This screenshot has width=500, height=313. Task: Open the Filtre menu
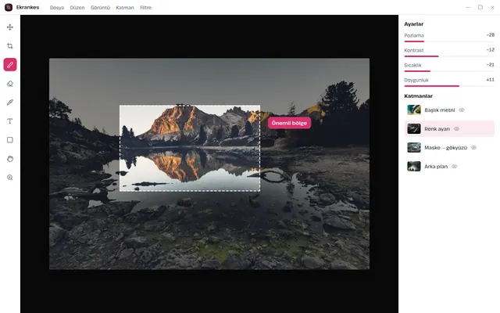[146, 7]
